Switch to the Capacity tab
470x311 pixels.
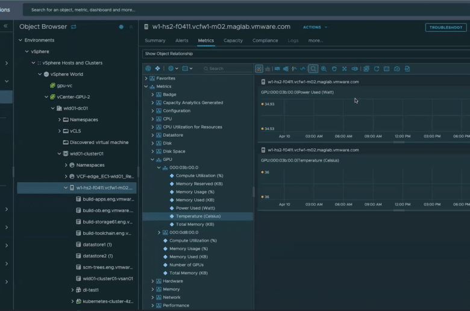pyautogui.click(x=233, y=40)
